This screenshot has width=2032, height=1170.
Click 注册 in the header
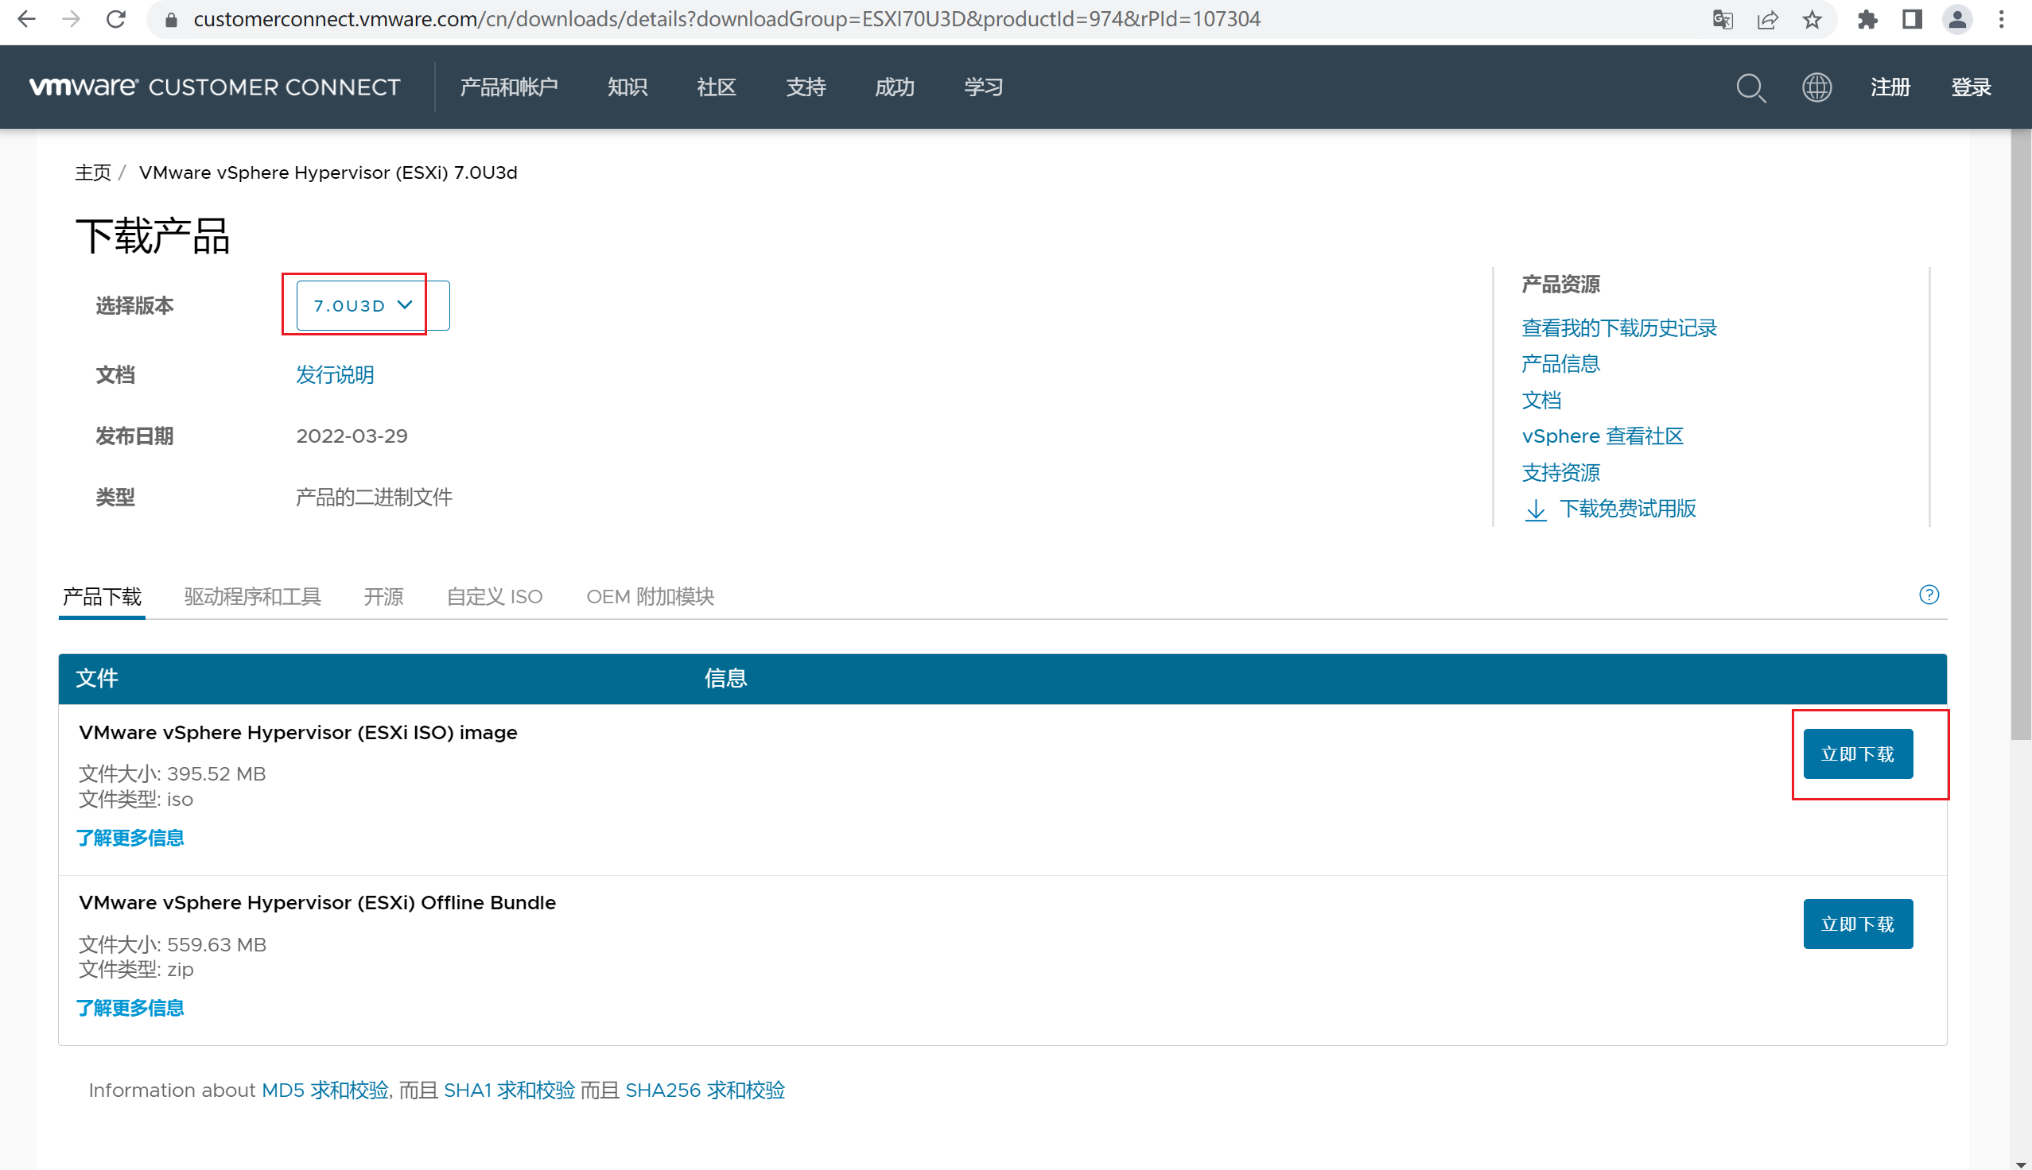tap(1890, 87)
